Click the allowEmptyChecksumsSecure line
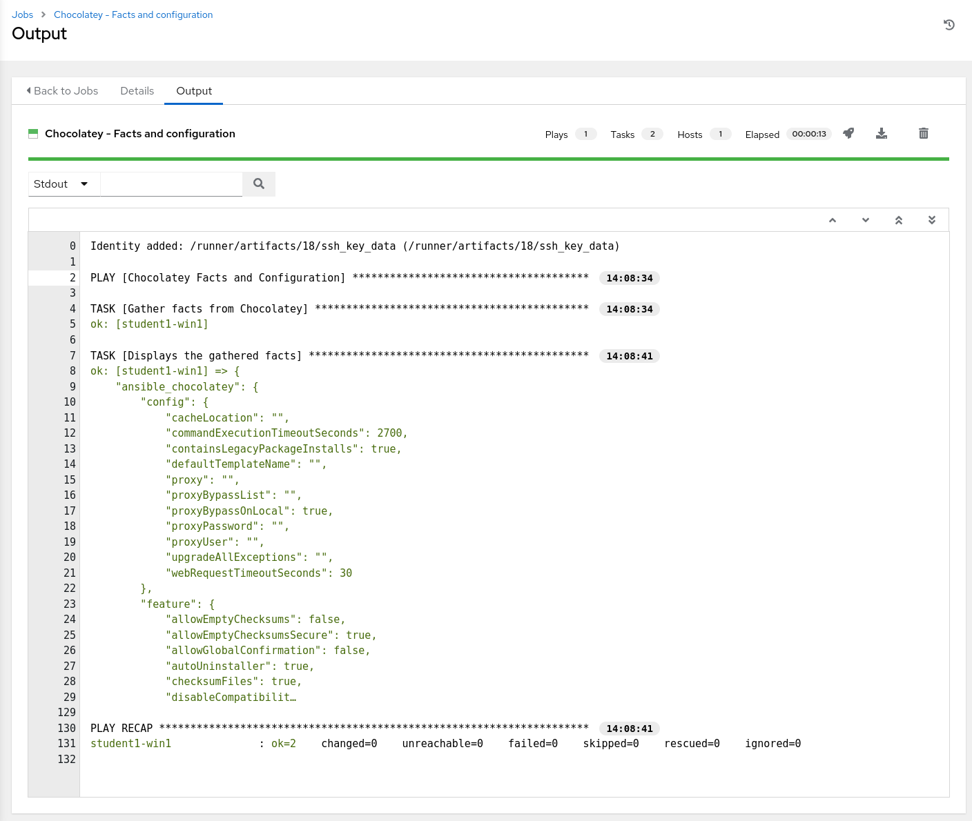The height and width of the screenshot is (821, 972). pos(271,635)
